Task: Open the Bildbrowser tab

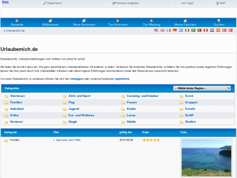Action: pos(50,23)
